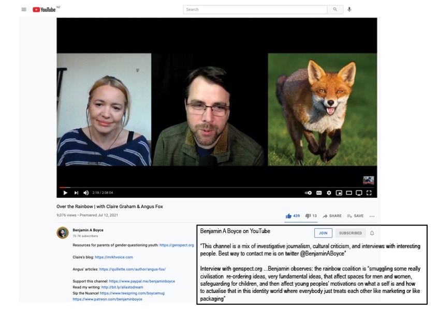Activate voice search microphone
438x309 pixels.
coord(349,9)
